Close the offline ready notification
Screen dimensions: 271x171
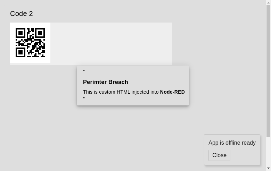(219, 155)
